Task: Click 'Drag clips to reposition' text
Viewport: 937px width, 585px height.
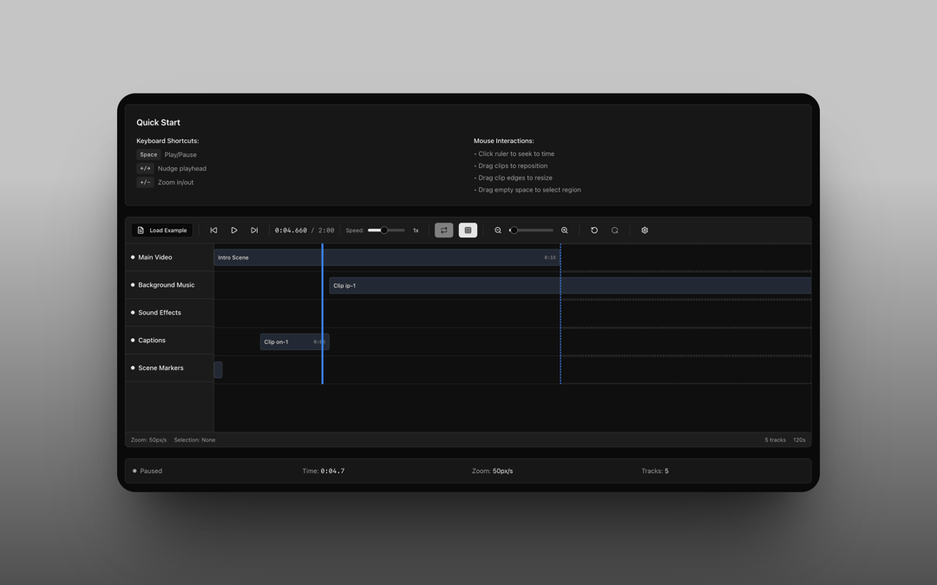Action: click(x=513, y=166)
